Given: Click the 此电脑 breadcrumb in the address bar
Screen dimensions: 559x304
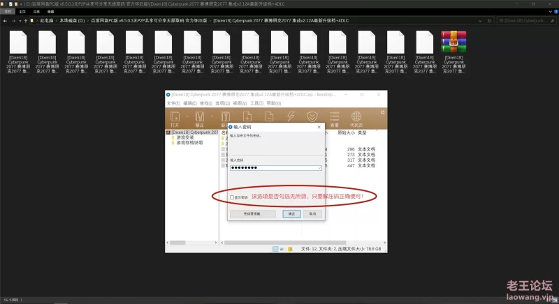Looking at the screenshot, I should (46, 21).
